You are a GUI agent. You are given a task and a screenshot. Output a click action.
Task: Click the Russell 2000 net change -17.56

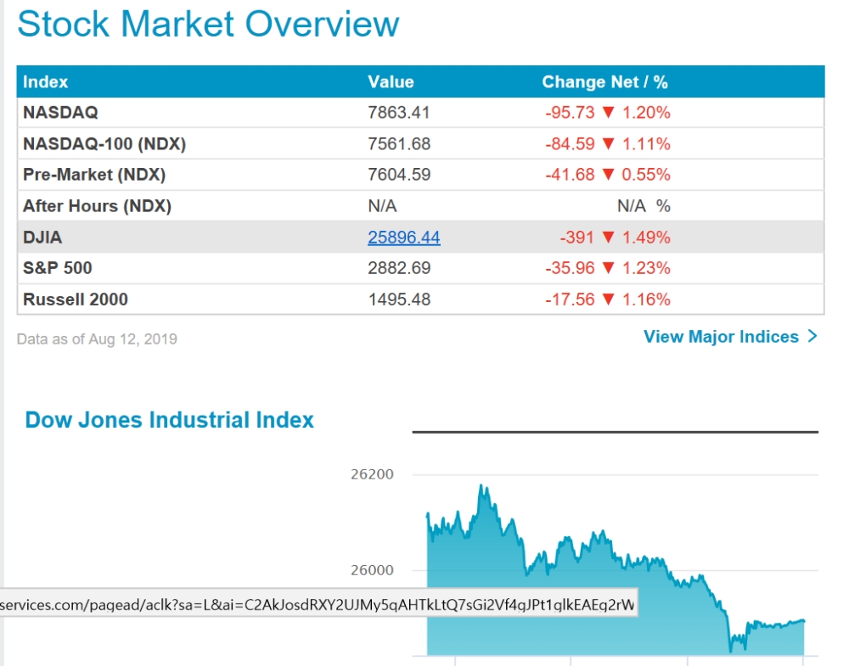570,299
